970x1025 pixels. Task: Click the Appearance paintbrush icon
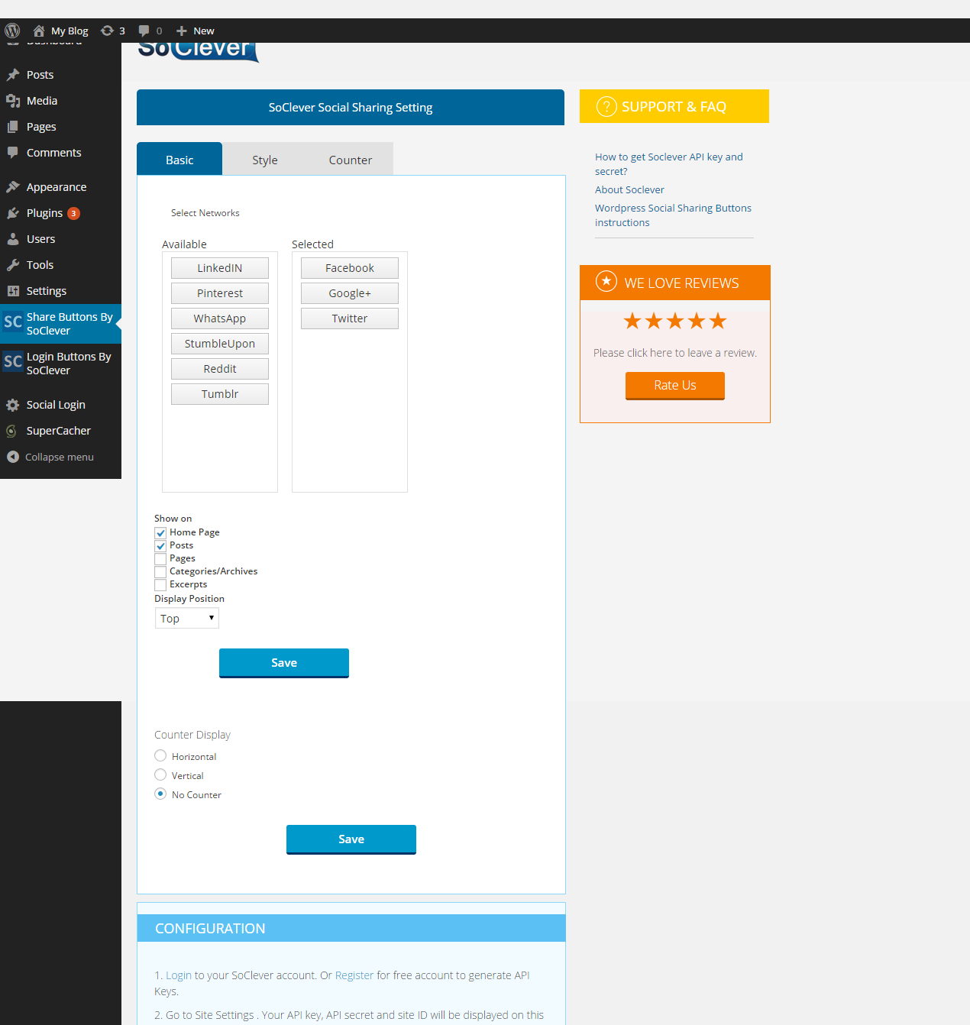click(13, 187)
